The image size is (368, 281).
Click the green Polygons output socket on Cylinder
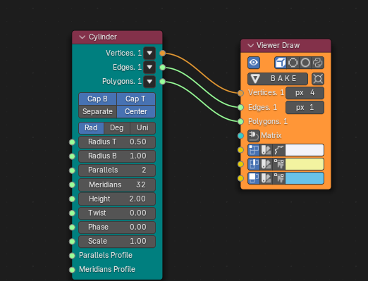tap(162, 82)
